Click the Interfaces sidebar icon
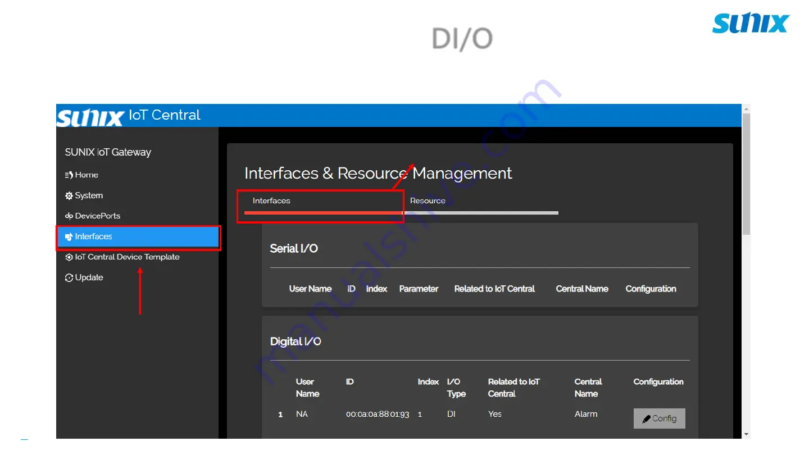 coord(69,236)
